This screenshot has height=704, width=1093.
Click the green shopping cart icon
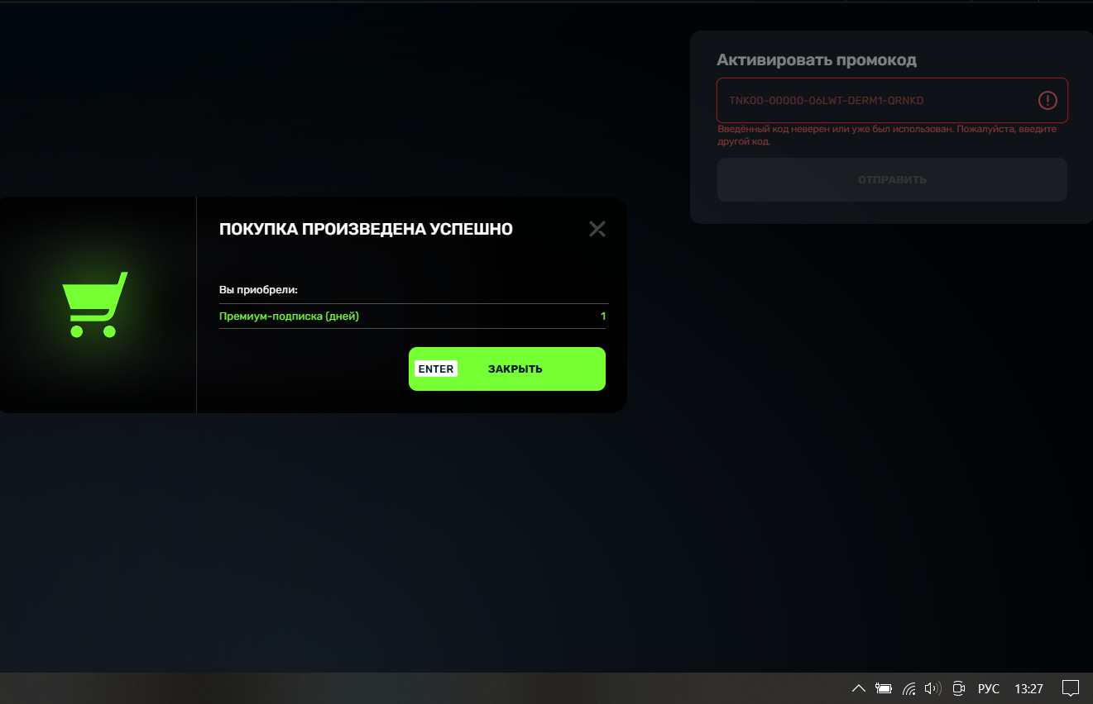coord(95,304)
